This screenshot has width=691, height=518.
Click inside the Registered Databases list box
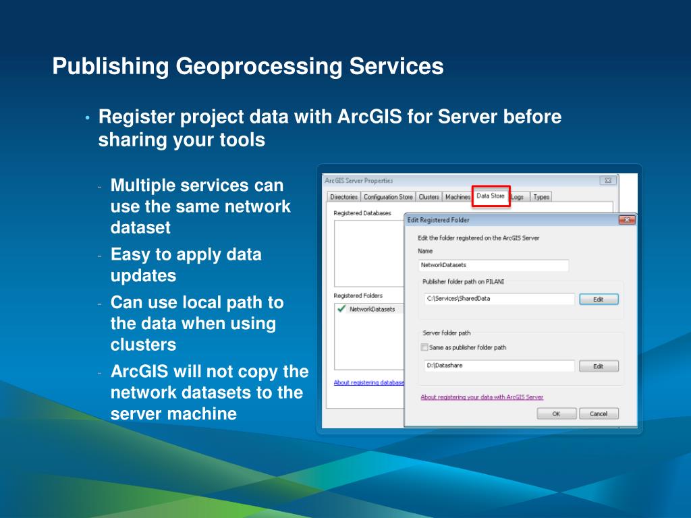click(x=369, y=254)
